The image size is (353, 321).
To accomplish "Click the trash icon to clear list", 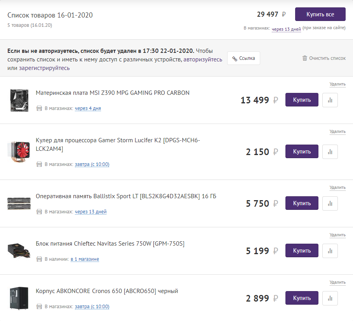I will click(305, 58).
